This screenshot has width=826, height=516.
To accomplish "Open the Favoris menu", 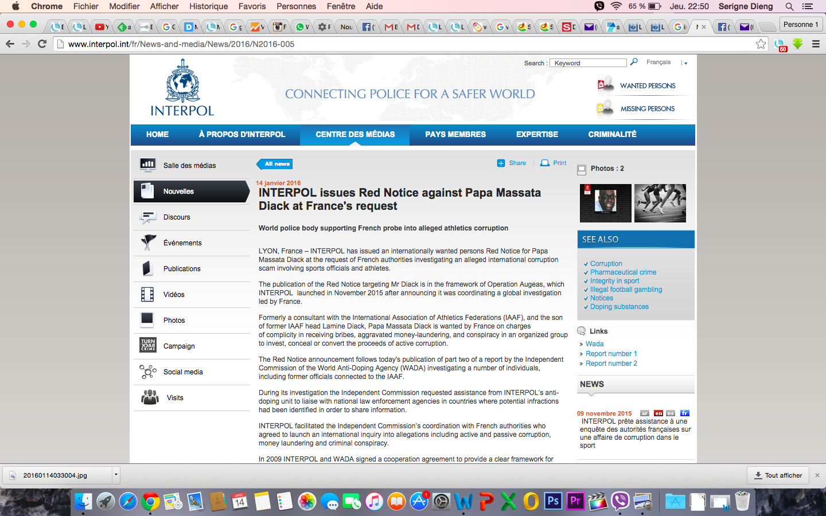I will [252, 6].
